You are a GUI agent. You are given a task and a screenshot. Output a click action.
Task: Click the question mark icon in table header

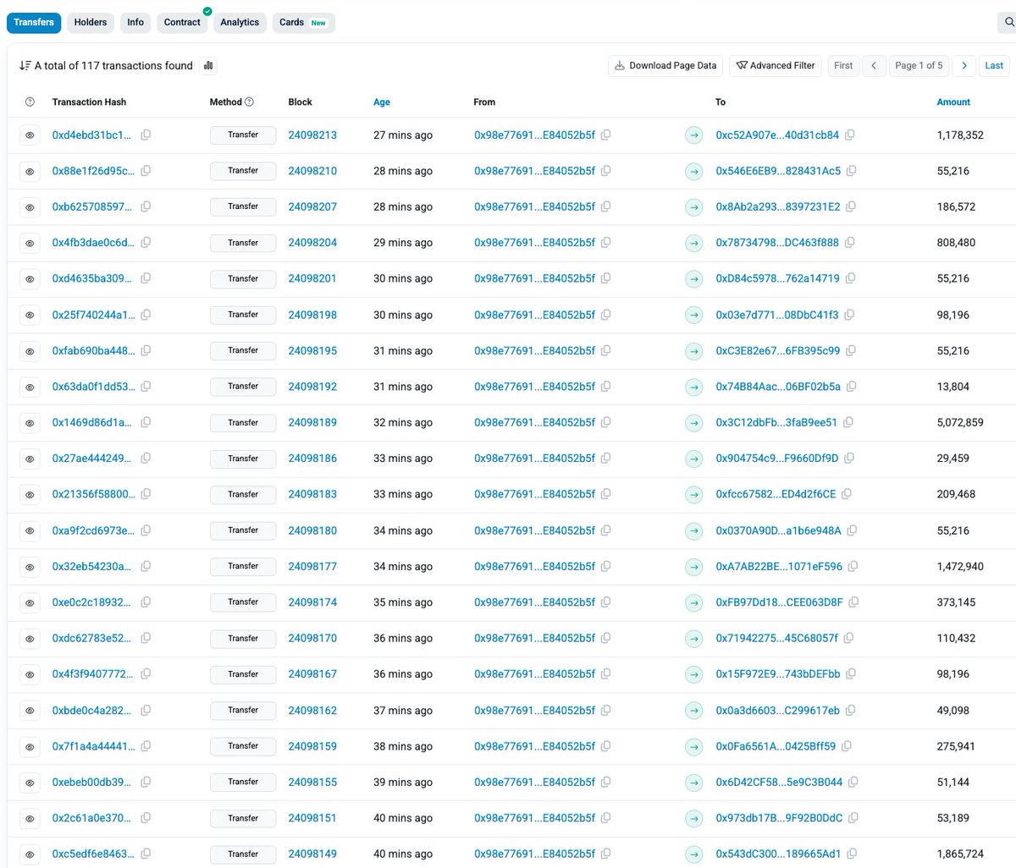click(30, 102)
